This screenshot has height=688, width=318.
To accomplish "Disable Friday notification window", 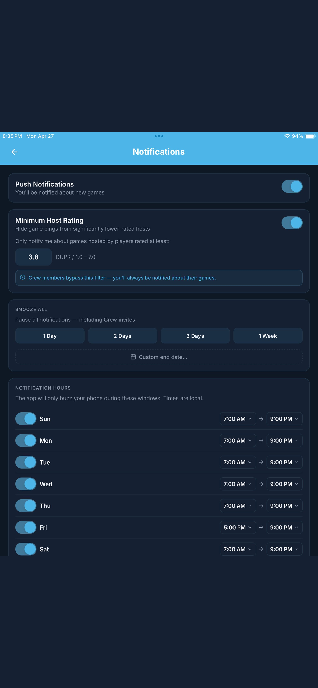I will click(26, 527).
